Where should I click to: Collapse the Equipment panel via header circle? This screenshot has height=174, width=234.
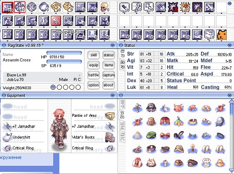tap(4, 95)
